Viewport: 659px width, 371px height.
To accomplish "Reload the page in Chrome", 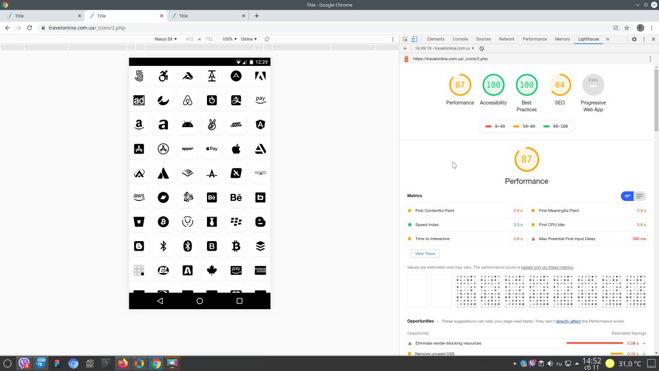I will tap(29, 28).
